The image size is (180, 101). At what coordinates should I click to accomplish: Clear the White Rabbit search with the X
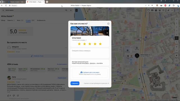pos(71,10)
